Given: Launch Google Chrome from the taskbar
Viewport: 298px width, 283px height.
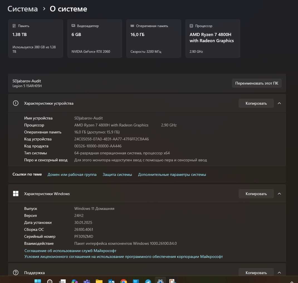Looking at the screenshot, I should pos(124,281).
